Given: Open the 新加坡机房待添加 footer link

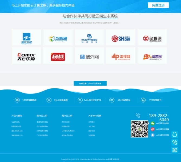Looking at the screenshot, I should tap(67, 135).
